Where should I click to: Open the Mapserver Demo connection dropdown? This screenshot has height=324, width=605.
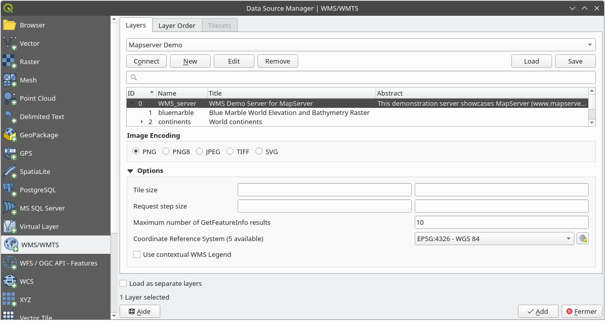(360, 45)
